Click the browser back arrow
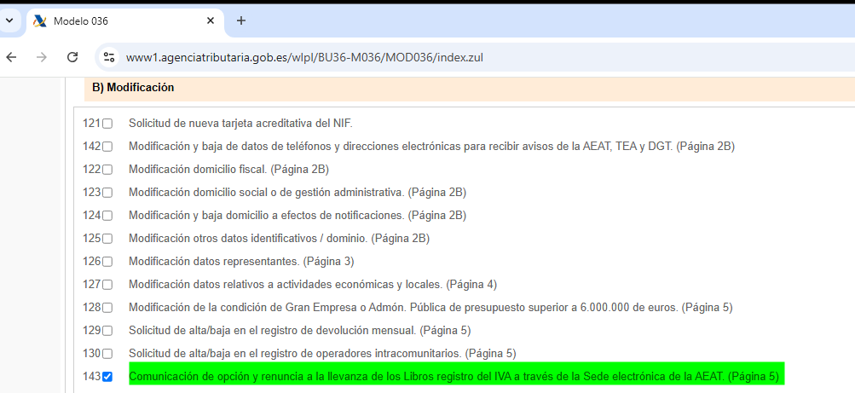Image resolution: width=855 pixels, height=393 pixels. (x=11, y=57)
